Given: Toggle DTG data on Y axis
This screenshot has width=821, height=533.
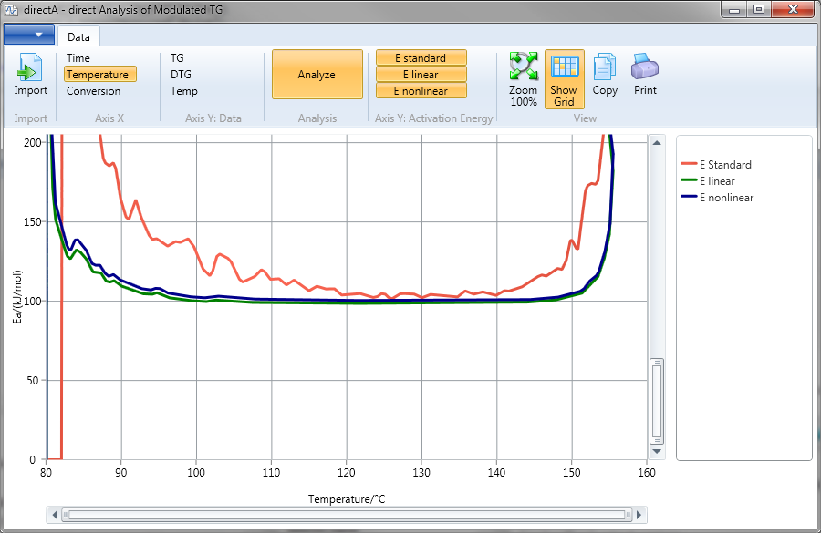Looking at the screenshot, I should (x=181, y=75).
